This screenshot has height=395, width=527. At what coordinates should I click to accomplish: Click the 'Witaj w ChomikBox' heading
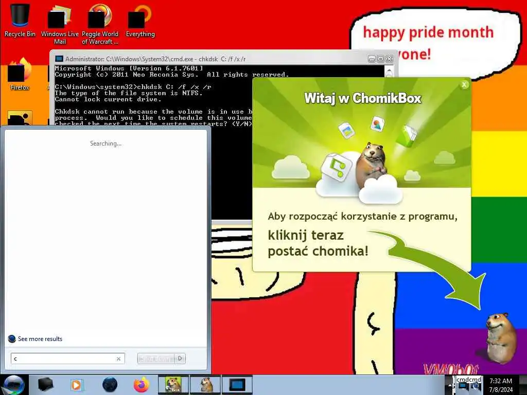[x=363, y=98]
